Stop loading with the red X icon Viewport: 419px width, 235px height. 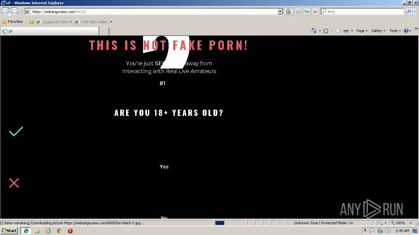pyautogui.click(x=315, y=12)
